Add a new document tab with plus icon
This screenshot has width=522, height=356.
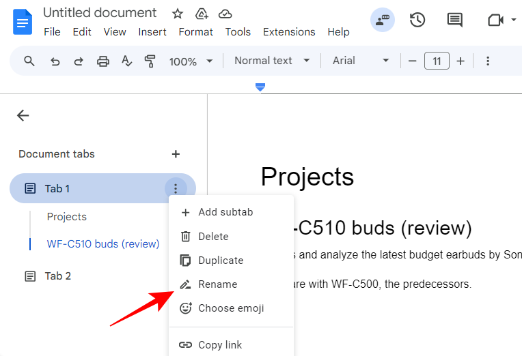176,154
